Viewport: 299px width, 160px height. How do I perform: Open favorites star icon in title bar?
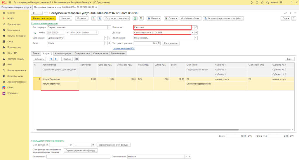[x=262, y=2]
